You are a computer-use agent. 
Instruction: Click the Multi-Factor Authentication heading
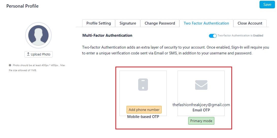(107, 35)
